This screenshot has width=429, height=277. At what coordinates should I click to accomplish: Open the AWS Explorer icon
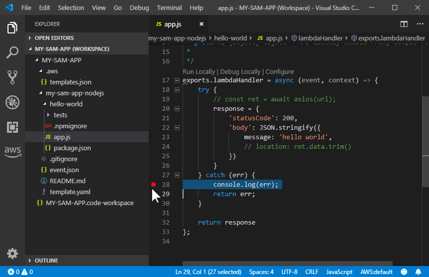pos(12,151)
